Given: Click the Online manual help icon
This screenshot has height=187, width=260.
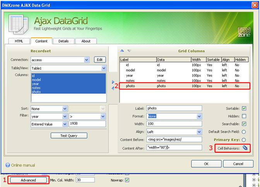Looking at the screenshot, I should point(8,165).
